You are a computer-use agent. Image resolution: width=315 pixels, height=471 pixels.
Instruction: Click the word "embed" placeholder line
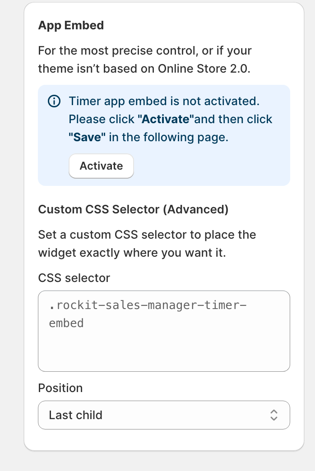(66, 323)
